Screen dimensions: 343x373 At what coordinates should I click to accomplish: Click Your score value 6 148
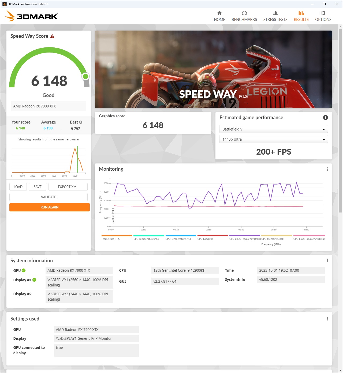(x=20, y=128)
